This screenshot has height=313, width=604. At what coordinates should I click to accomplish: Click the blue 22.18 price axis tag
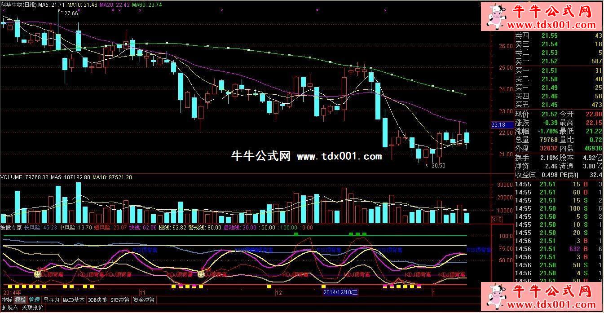coord(498,125)
